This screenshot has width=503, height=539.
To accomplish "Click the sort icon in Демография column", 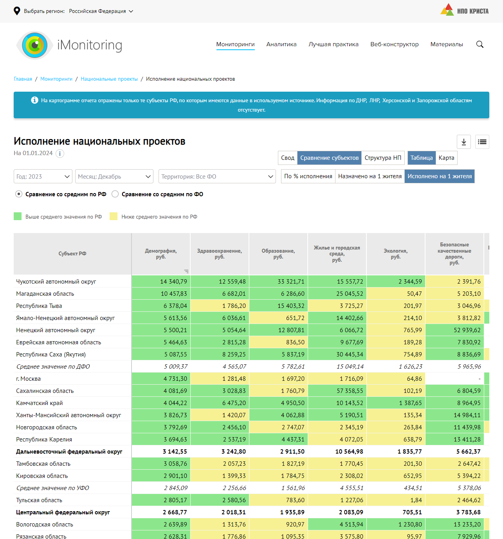I will pos(186,271).
